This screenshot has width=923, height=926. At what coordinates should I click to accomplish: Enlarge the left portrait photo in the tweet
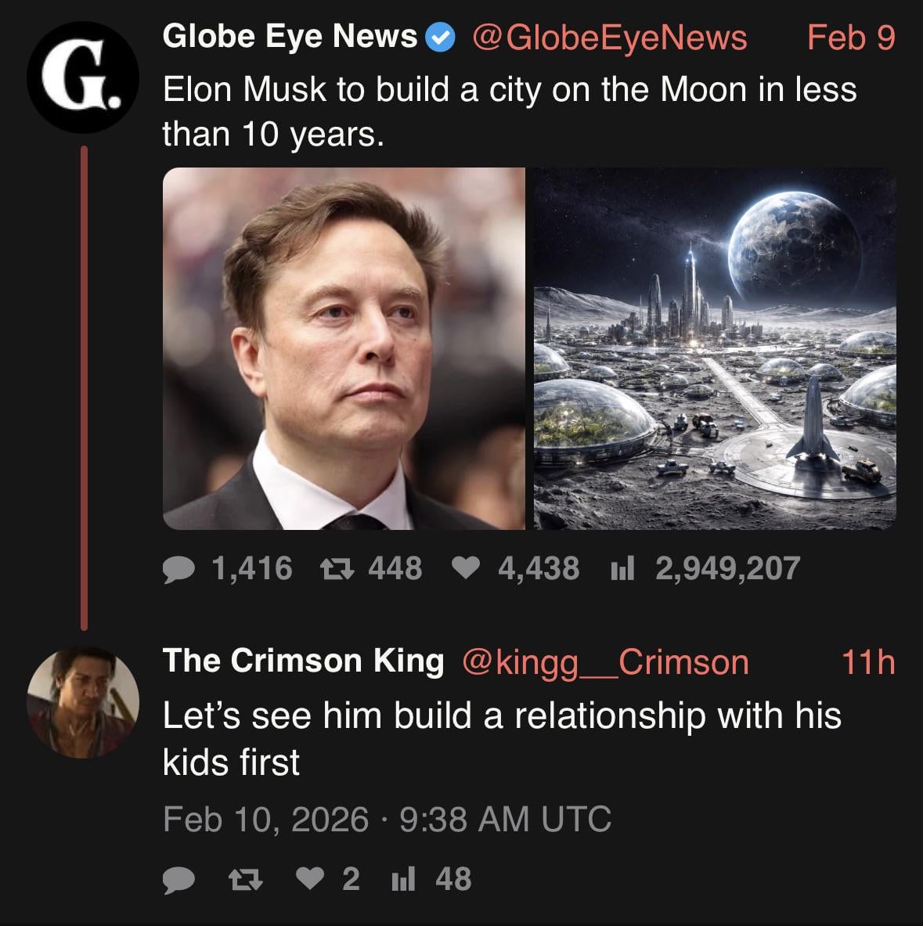coord(344,348)
